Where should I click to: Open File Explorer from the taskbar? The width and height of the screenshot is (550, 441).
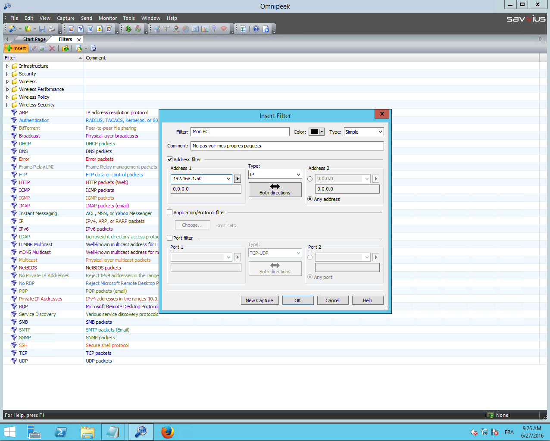[87, 432]
